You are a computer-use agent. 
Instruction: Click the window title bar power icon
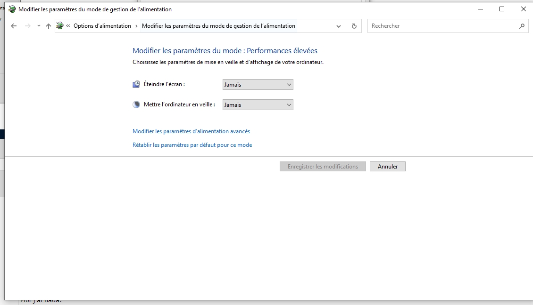12,9
